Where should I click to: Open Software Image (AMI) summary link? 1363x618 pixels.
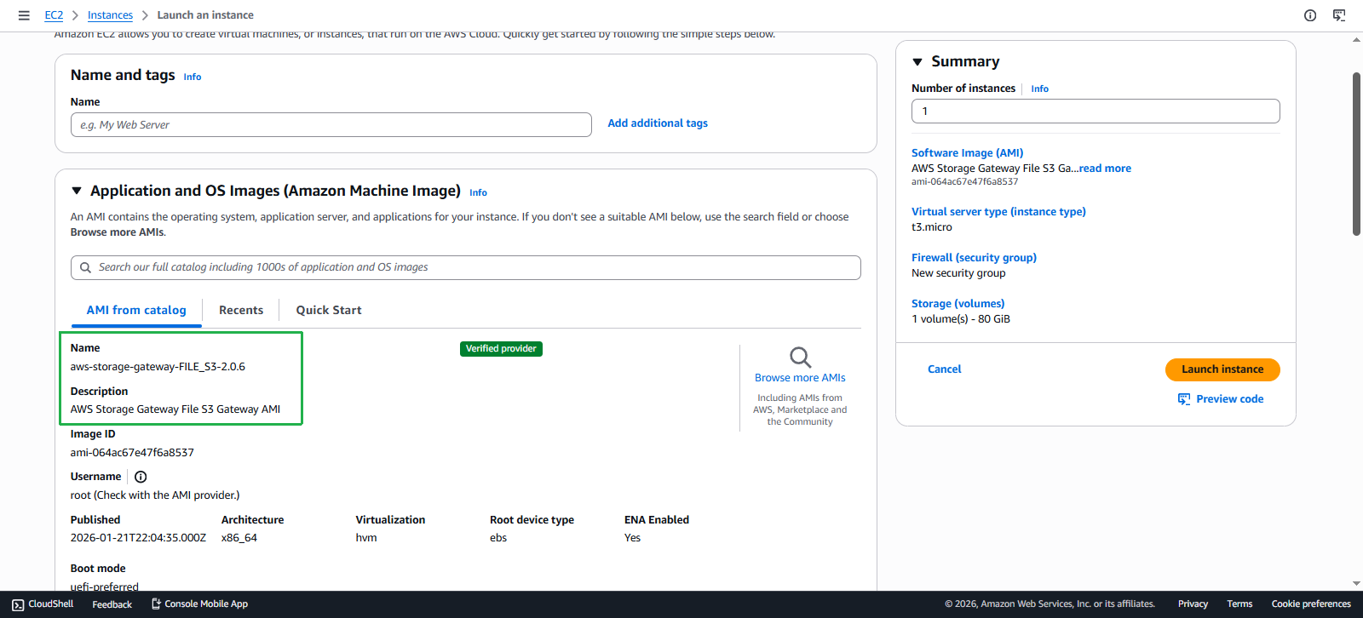[x=968, y=153]
